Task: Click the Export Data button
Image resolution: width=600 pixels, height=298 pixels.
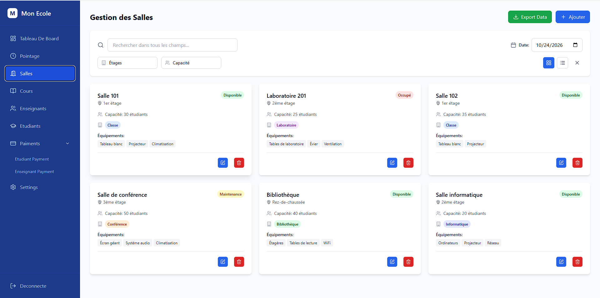Action: pyautogui.click(x=530, y=17)
